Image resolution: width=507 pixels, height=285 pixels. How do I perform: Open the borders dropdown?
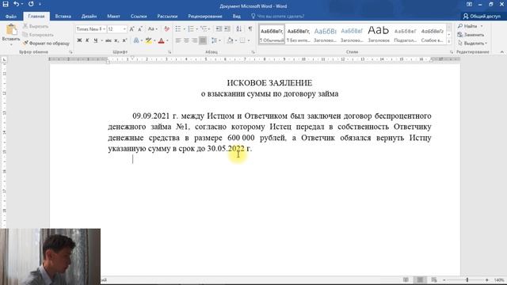pyautogui.click(x=248, y=40)
